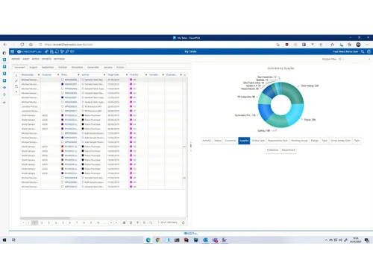Viewport: 373px width, 279px height.
Task: Open the Responsible column filter dropdown
Action: 39,74
